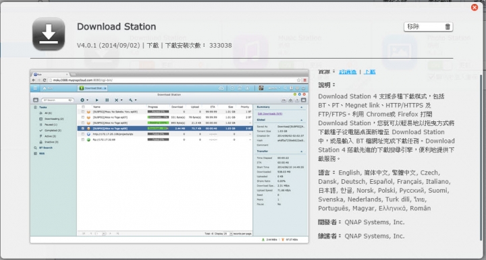Click the 移除 remove button
Viewport: 486px width, 260px height.
pyautogui.click(x=429, y=27)
